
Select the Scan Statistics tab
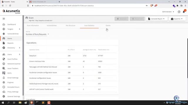pos(89,25)
